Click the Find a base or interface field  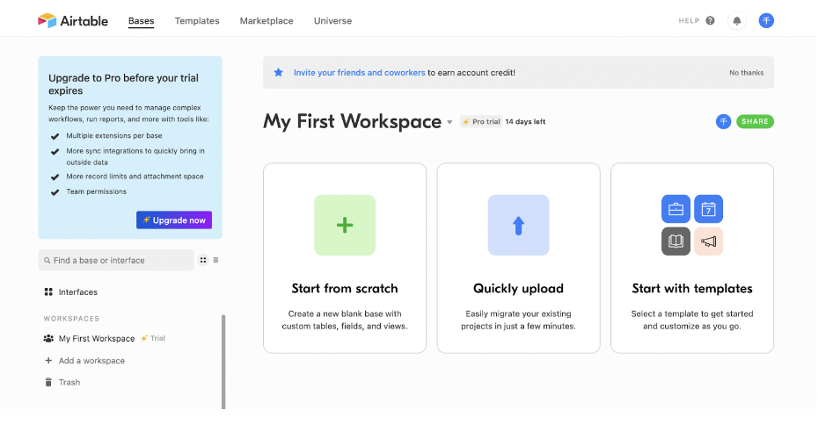click(116, 260)
